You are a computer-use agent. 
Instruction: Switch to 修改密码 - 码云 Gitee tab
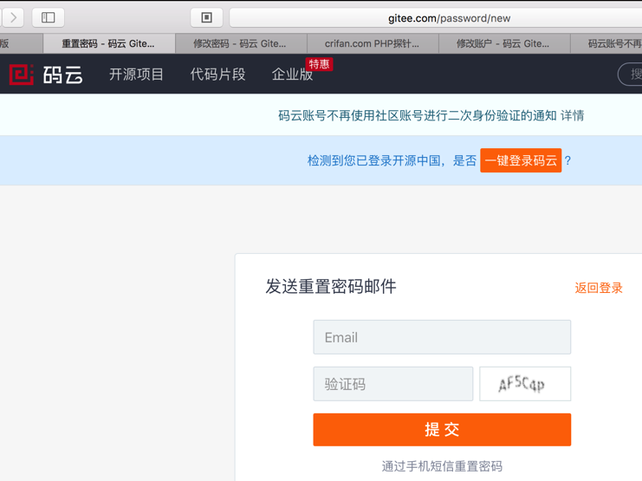pos(241,43)
